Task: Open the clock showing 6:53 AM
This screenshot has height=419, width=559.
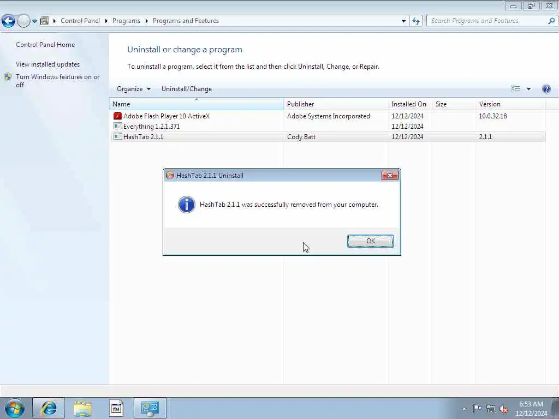Action: click(531, 409)
